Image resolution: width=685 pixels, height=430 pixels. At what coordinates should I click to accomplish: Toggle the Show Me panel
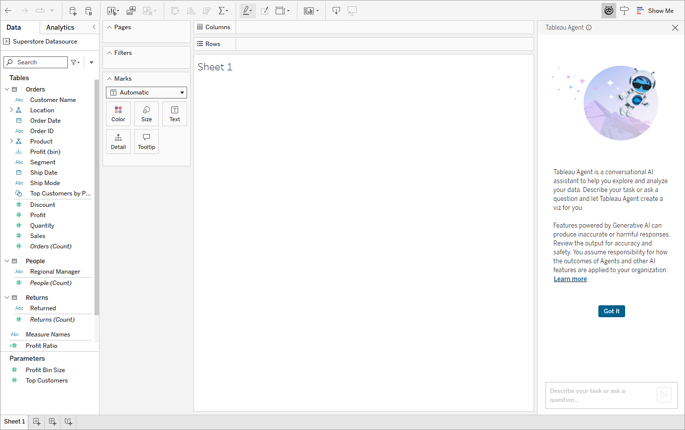tap(655, 11)
